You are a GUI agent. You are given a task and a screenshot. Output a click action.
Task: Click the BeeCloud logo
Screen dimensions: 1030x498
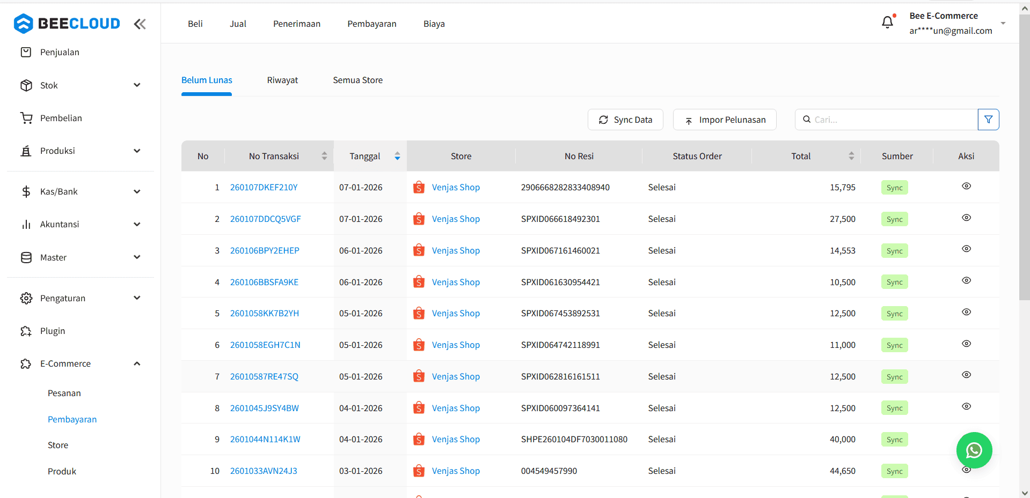(67, 24)
